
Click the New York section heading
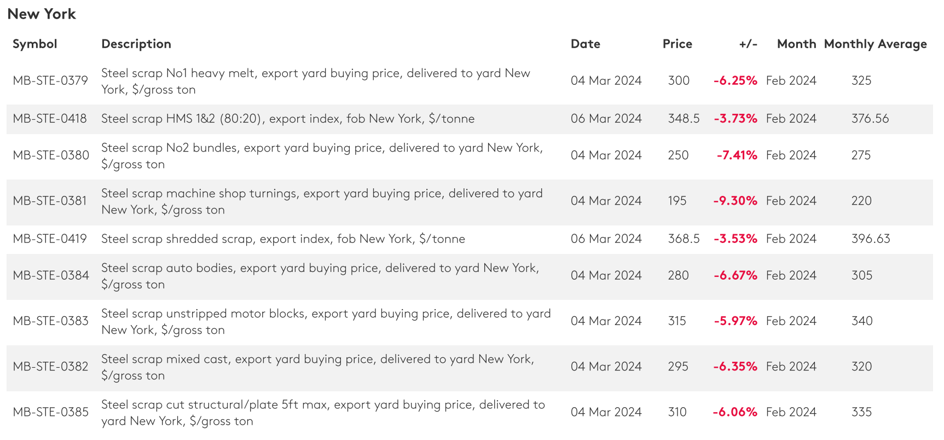click(42, 14)
